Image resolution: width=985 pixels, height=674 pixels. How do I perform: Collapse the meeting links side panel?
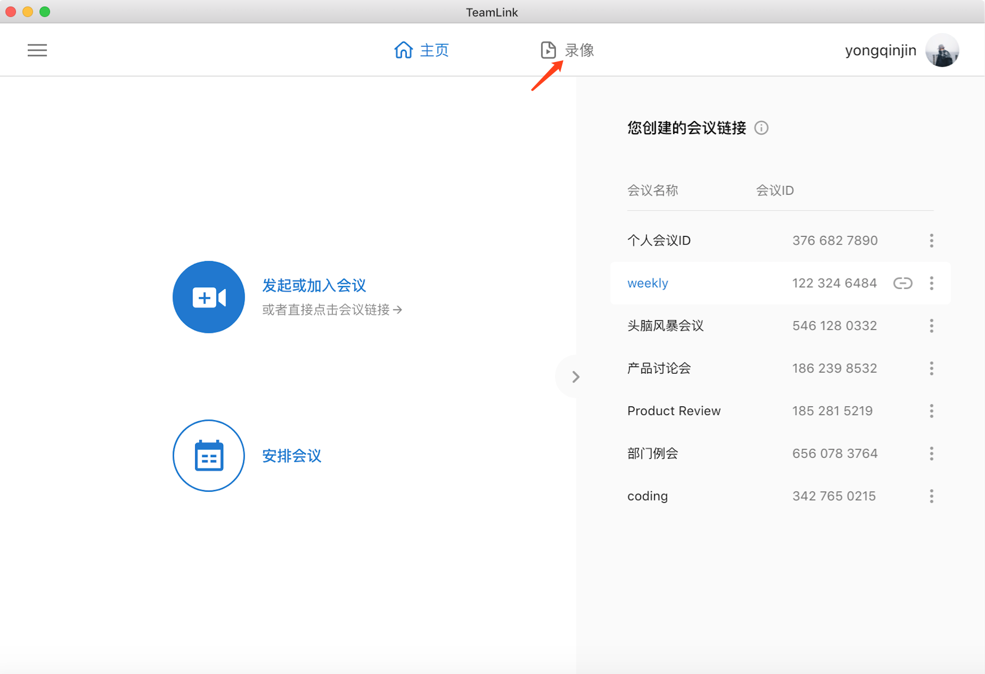(x=574, y=376)
